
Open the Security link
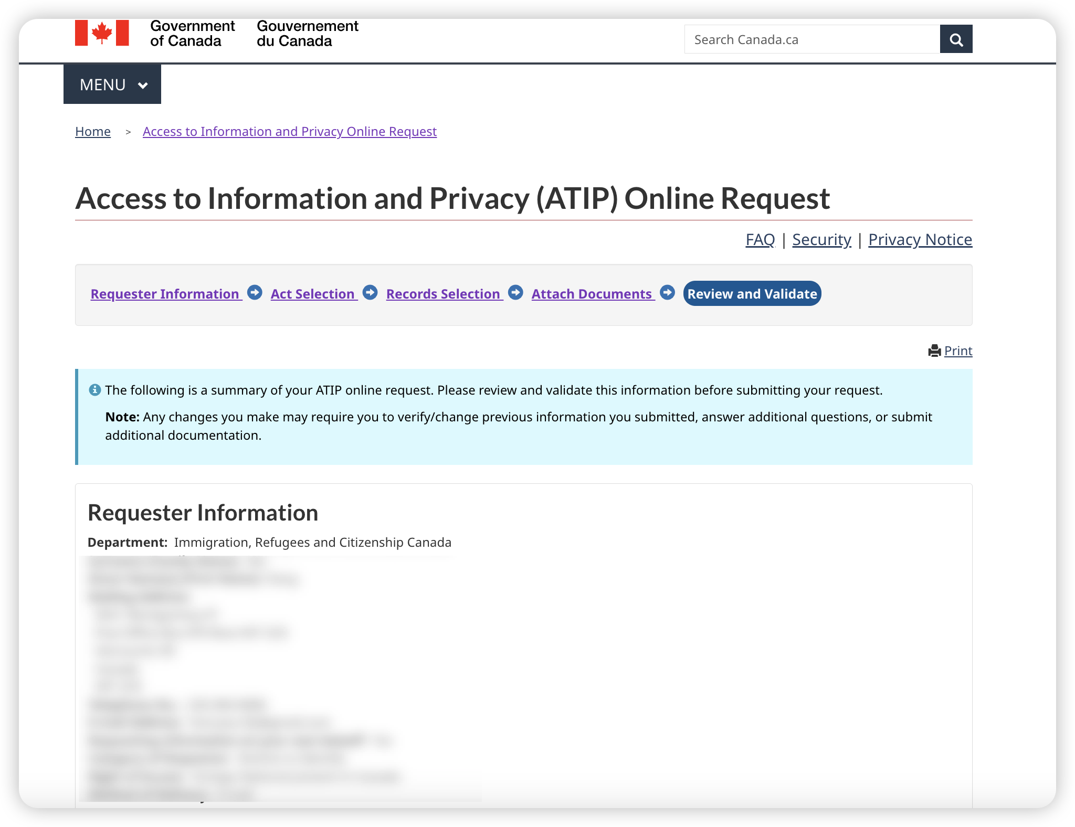point(821,240)
